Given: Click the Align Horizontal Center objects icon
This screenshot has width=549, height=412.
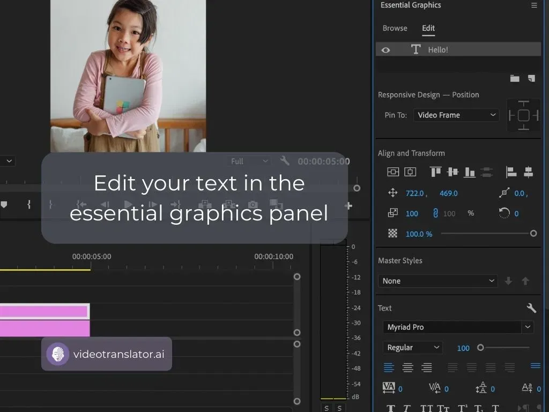Looking at the screenshot, I should pos(528,172).
